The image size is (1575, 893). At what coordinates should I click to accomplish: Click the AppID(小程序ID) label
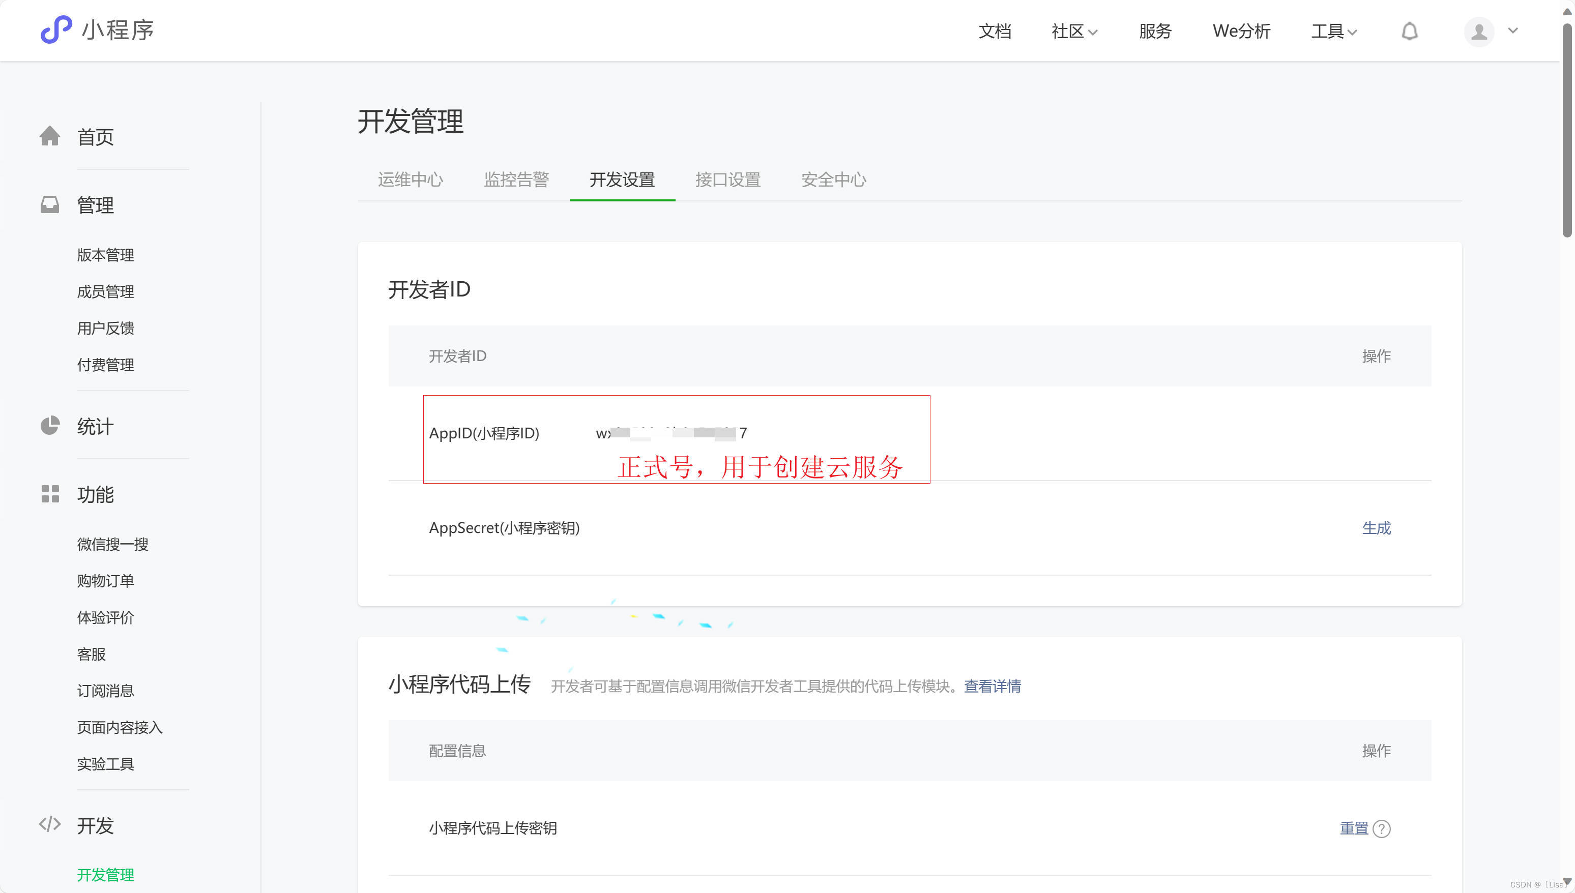[484, 434]
